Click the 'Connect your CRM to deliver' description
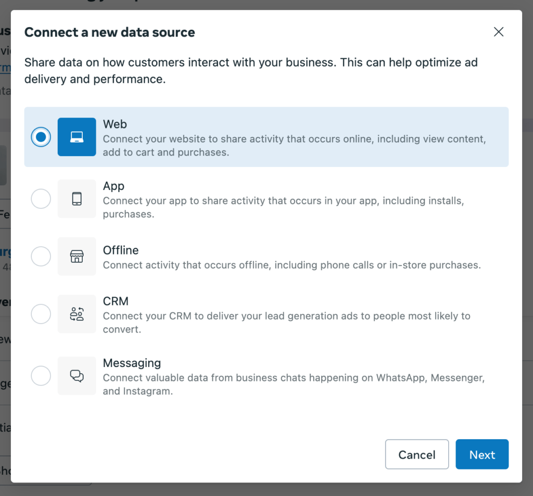Image resolution: width=533 pixels, height=496 pixels. click(x=287, y=323)
